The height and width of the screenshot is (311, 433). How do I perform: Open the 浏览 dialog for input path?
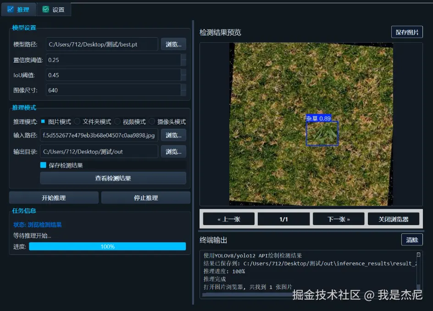[x=173, y=135]
